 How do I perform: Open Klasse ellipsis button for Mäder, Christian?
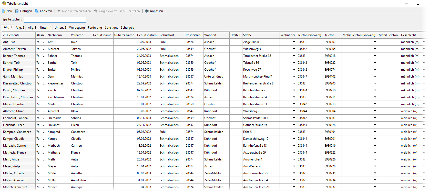(x=44, y=104)
